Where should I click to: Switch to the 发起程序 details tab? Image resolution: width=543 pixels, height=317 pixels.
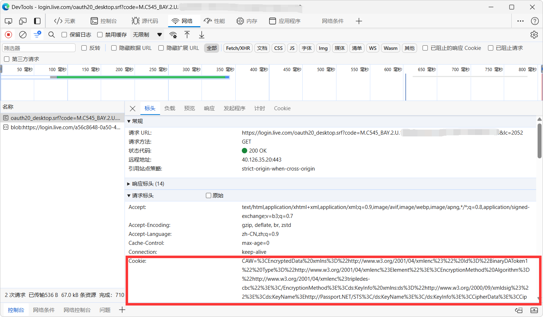click(x=234, y=108)
